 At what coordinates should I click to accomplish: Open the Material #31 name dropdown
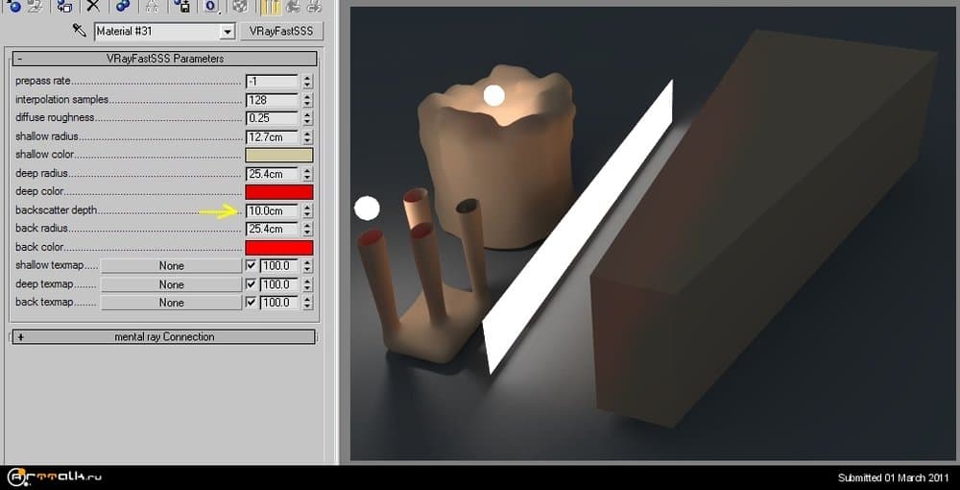tap(228, 32)
